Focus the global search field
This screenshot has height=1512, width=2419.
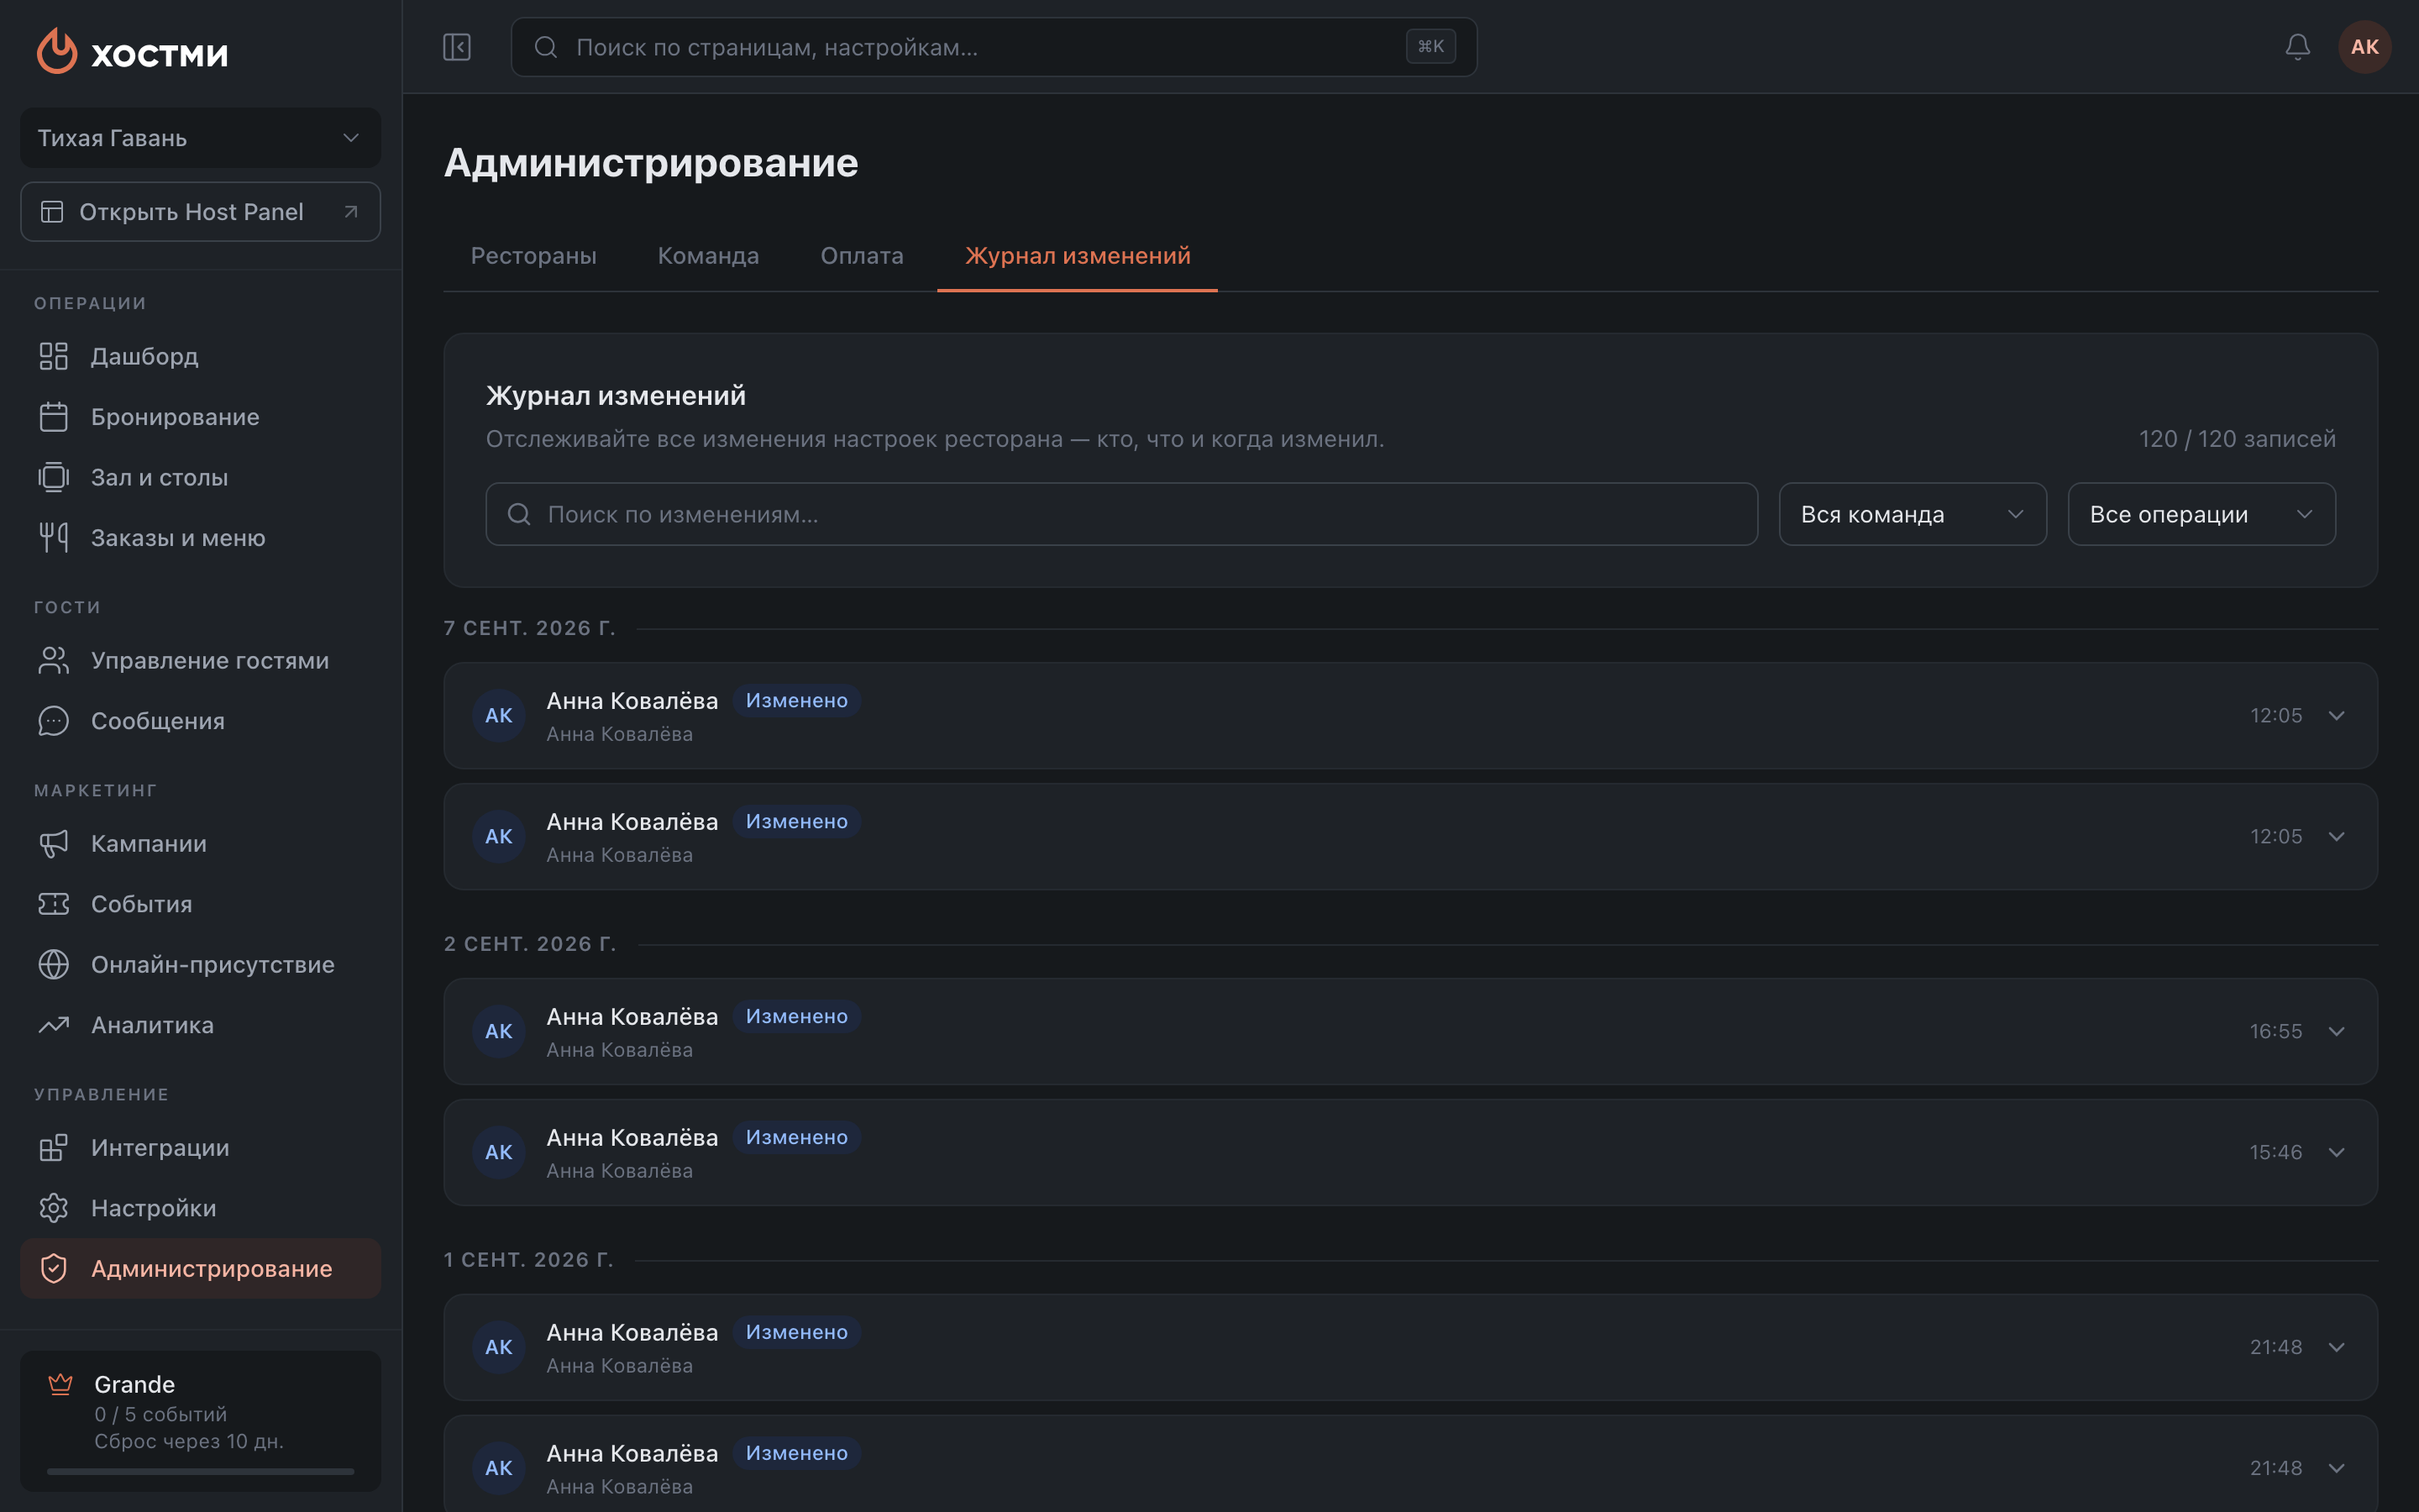tap(994, 47)
